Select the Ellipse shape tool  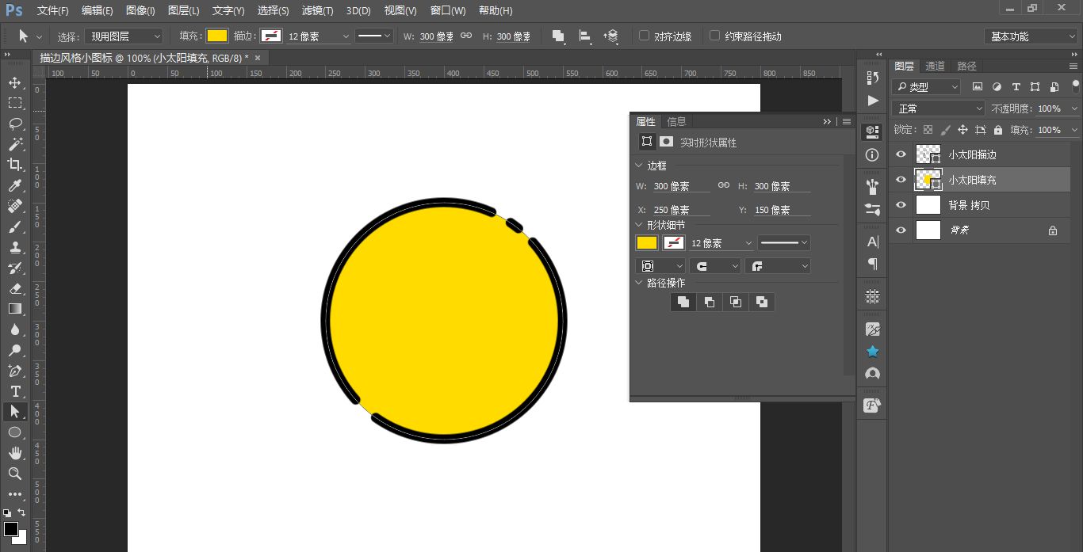click(14, 432)
